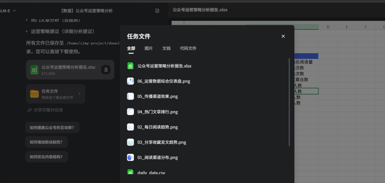Click the cell containing 总阅读量
Screen dimensions: 385x183
[x=306, y=62]
